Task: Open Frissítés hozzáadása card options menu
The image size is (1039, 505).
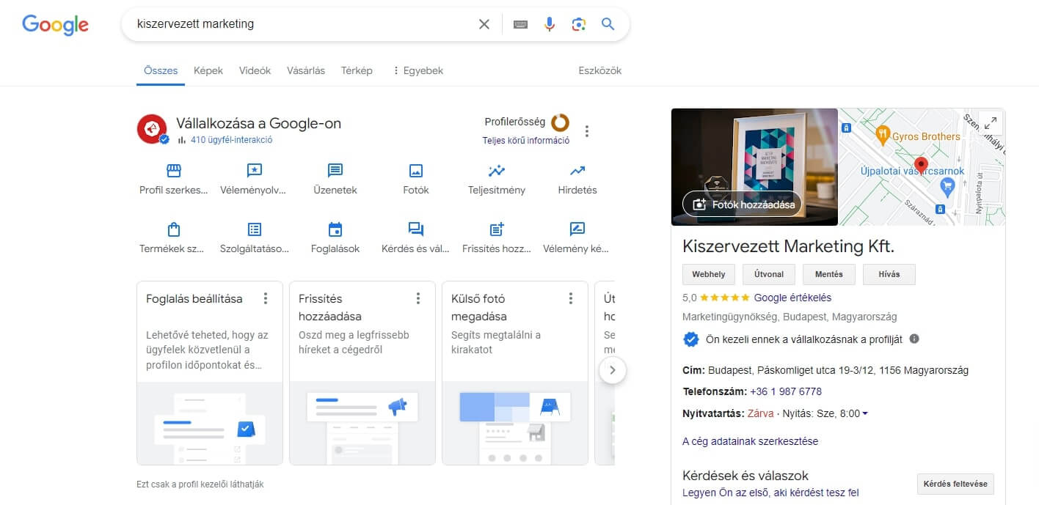Action: coord(418,298)
